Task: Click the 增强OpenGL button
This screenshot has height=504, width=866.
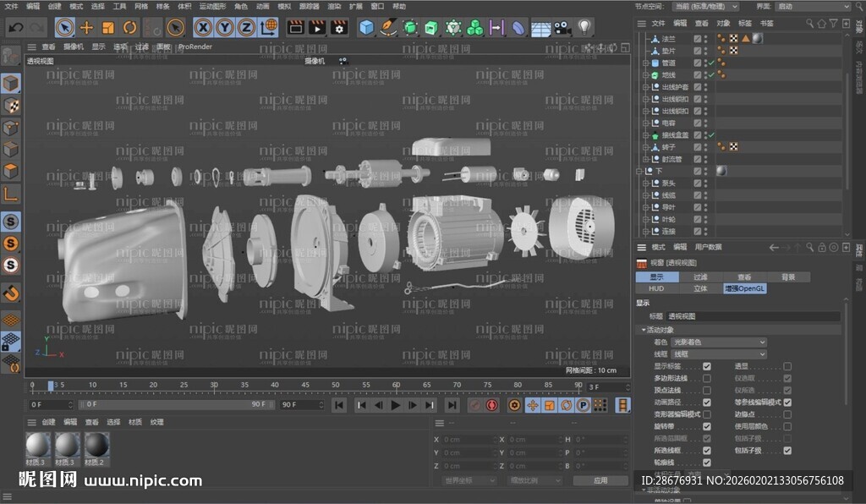Action: coord(746,288)
